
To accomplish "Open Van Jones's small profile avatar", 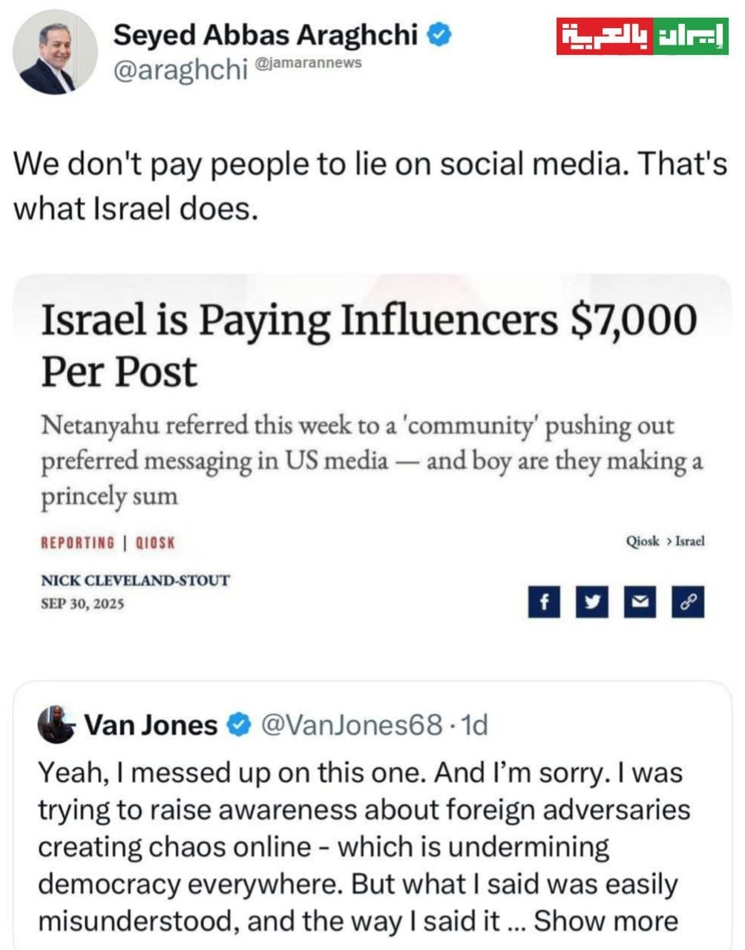I will click(56, 724).
